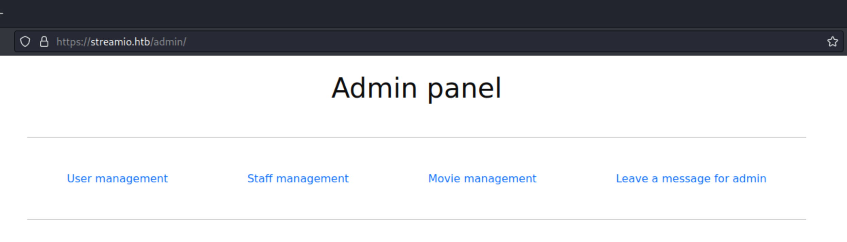Bookmark this page with the star icon

point(832,42)
